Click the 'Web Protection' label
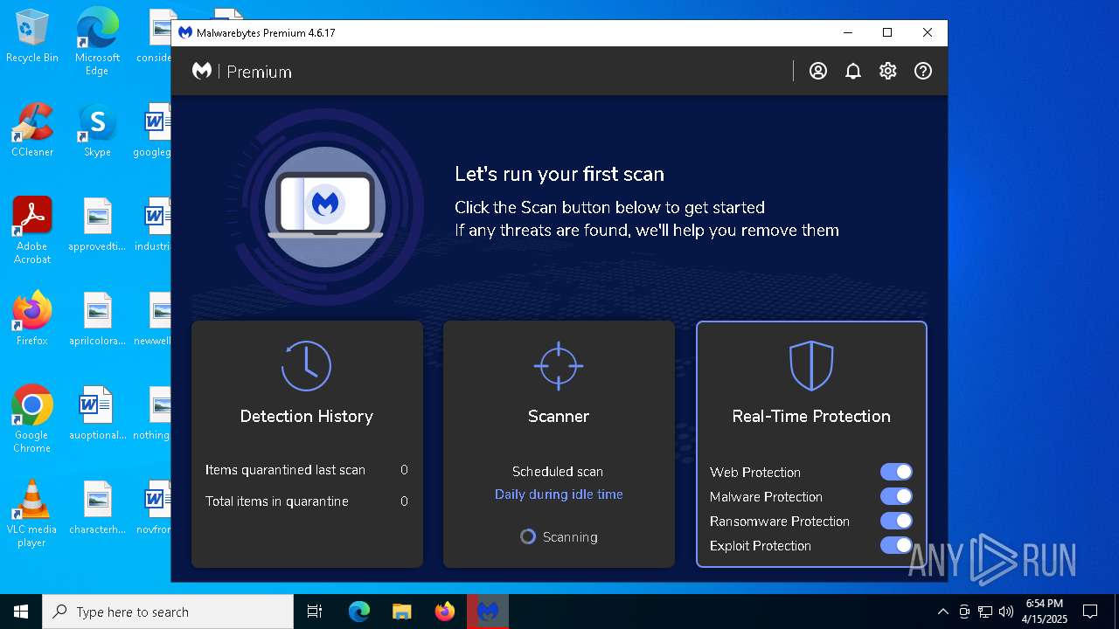The width and height of the screenshot is (1119, 629). click(755, 473)
